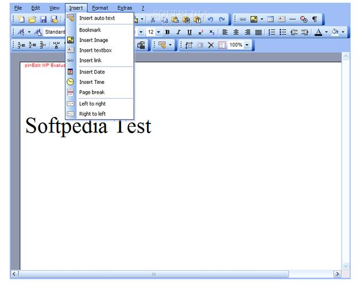The height and width of the screenshot is (287, 364).
Task: Open style icon dropdown arrow
Action: coord(29,32)
